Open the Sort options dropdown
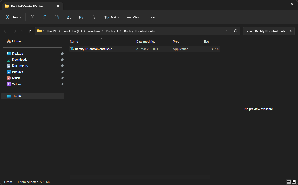The height and width of the screenshot is (185, 298). click(x=112, y=17)
